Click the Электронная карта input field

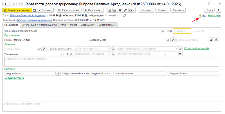point(192,40)
